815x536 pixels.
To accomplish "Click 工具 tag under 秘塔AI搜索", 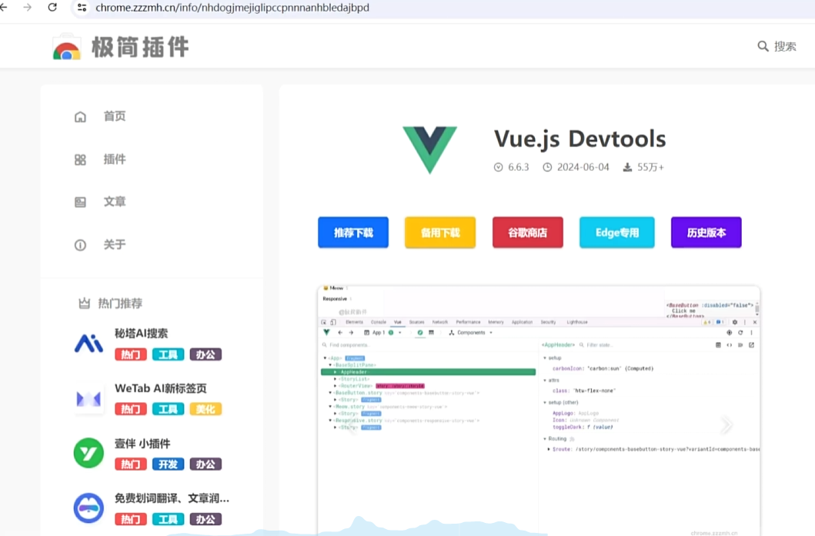I will [168, 354].
